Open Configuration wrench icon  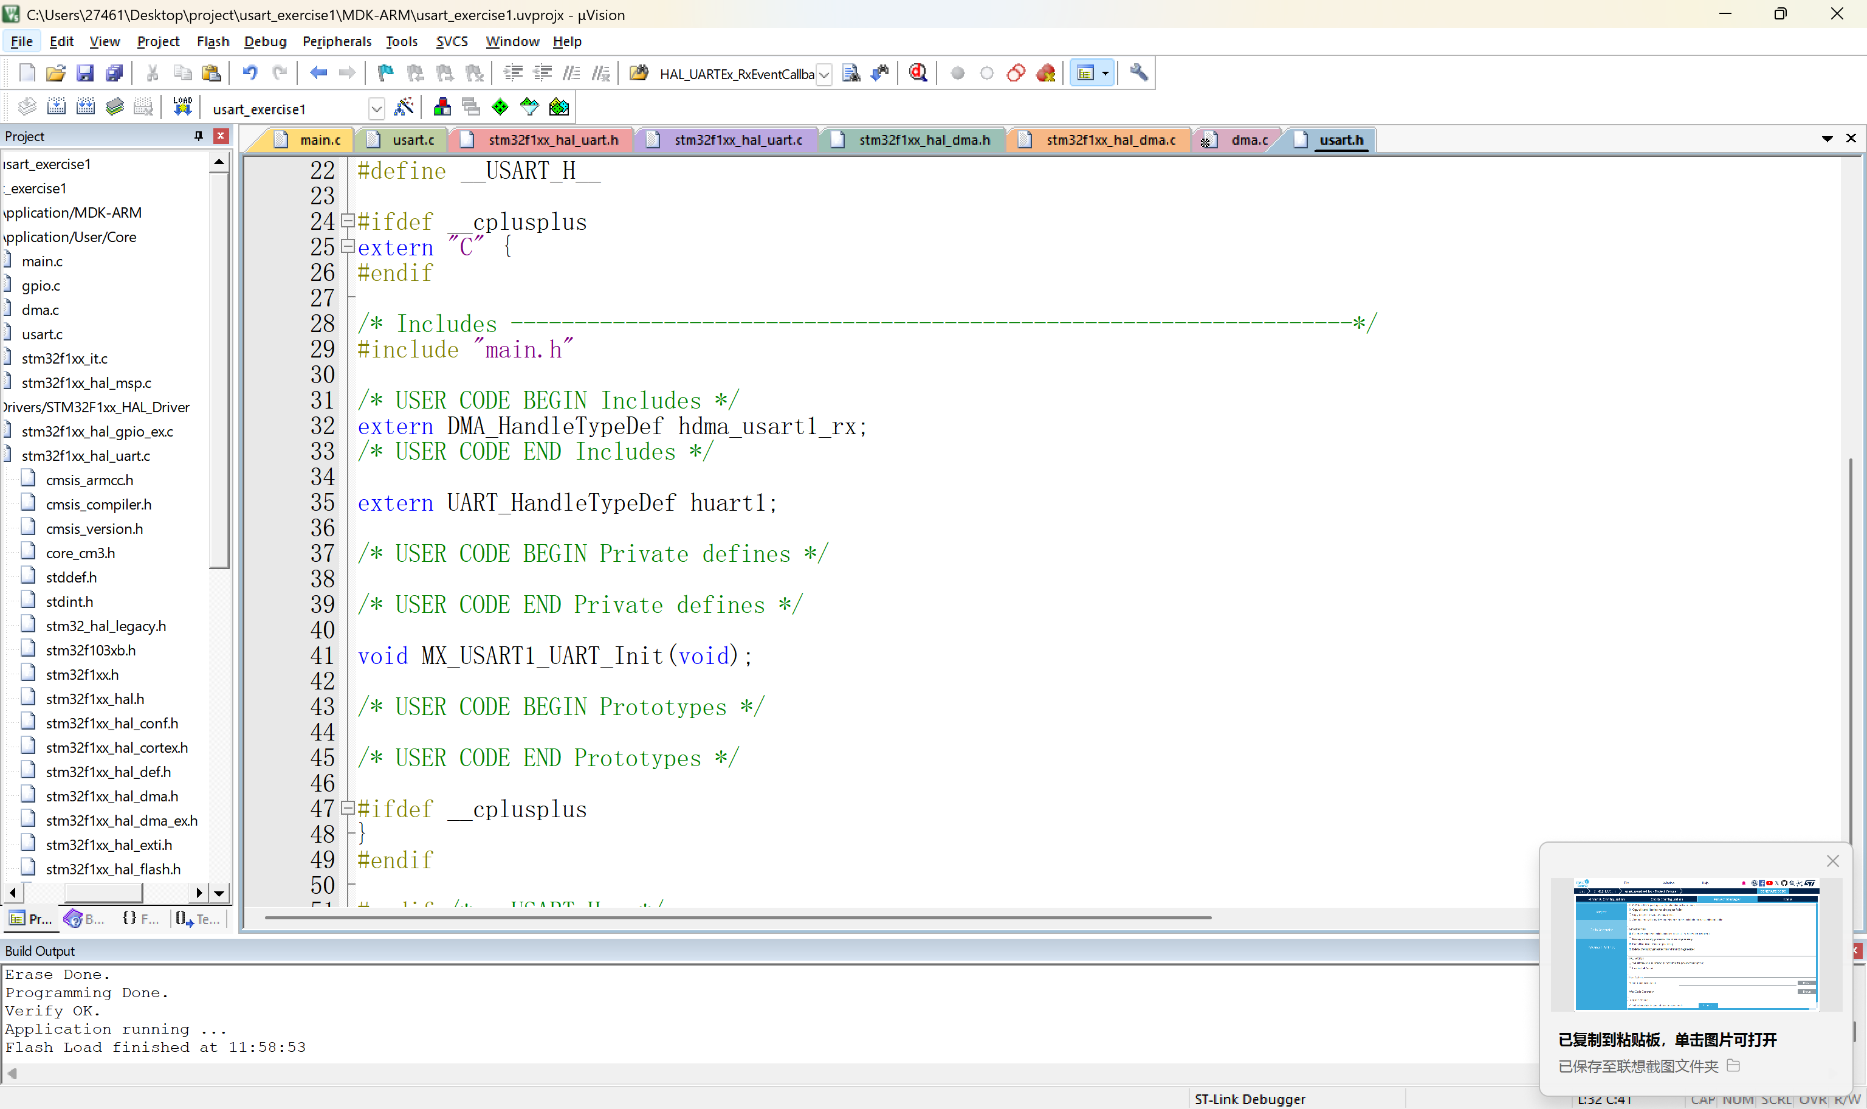(1138, 72)
